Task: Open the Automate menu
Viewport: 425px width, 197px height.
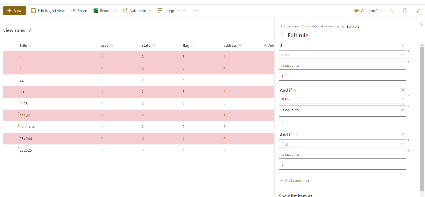Action: [x=137, y=11]
